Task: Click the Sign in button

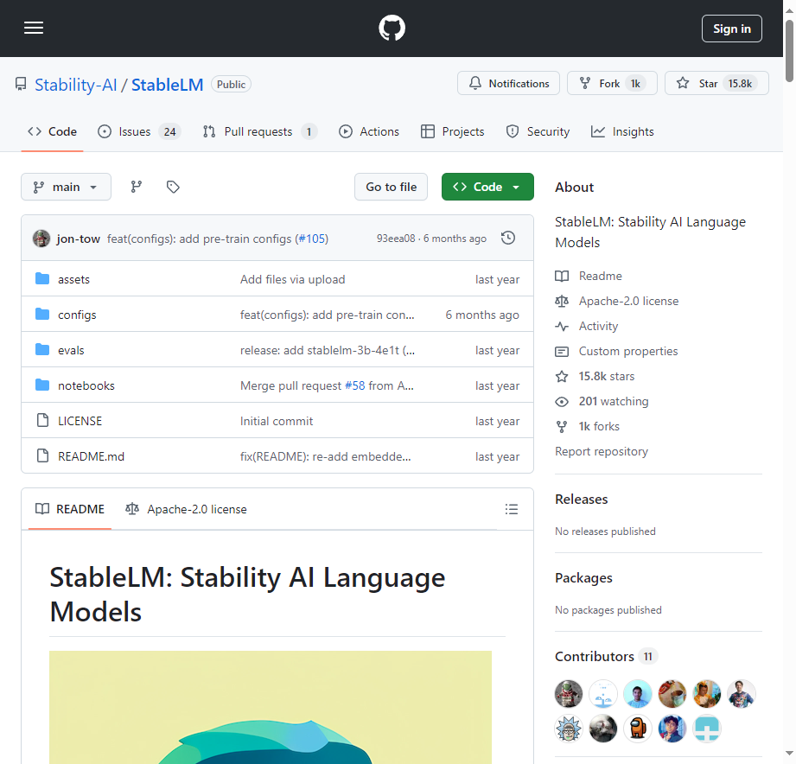Action: pos(731,29)
